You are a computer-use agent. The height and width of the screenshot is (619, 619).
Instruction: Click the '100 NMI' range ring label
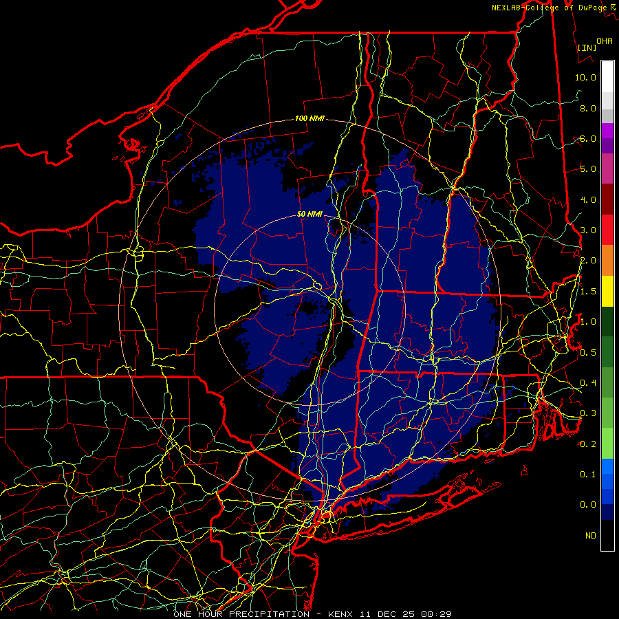pos(309,118)
